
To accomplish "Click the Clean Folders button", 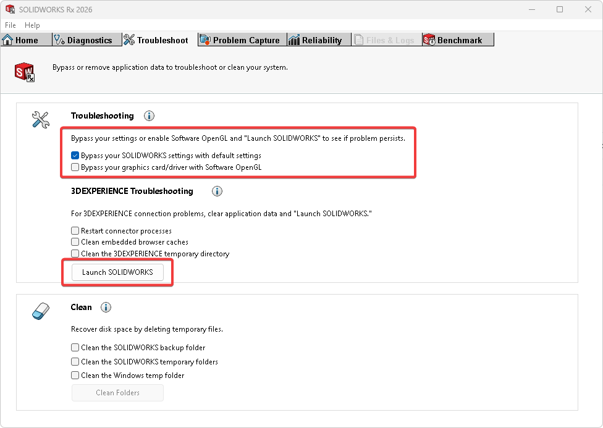I will [x=117, y=393].
